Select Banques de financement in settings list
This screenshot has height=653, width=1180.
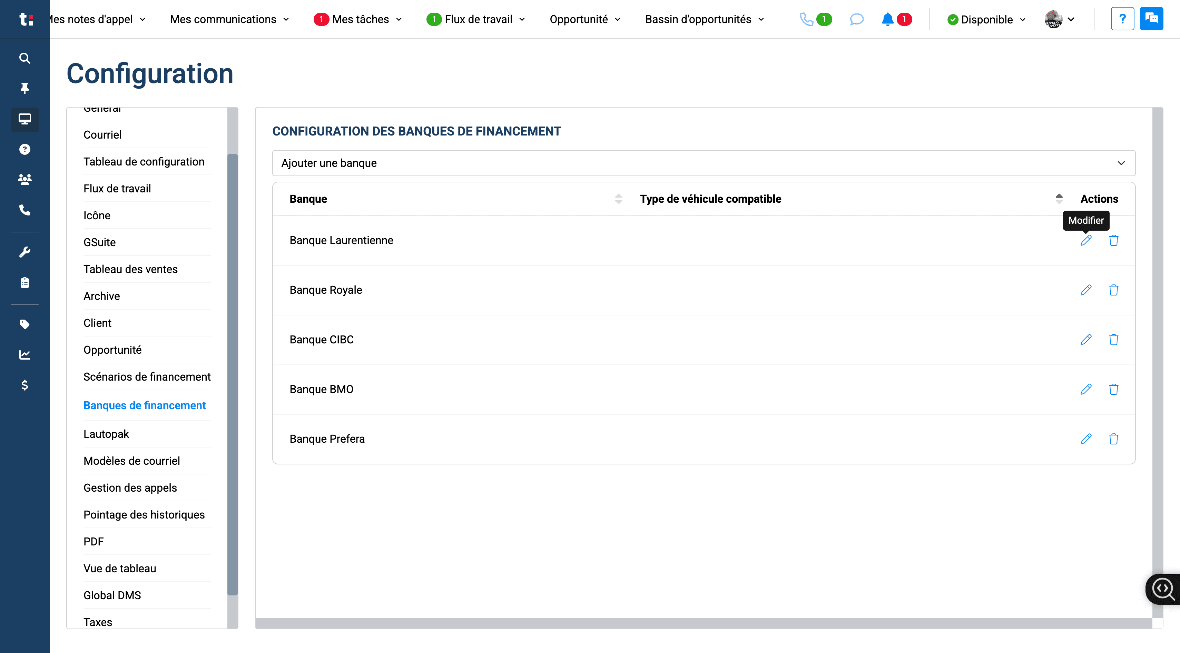tap(144, 405)
